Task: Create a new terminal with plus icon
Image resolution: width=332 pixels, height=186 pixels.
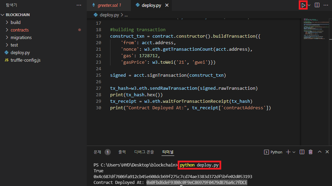Action: (288, 152)
